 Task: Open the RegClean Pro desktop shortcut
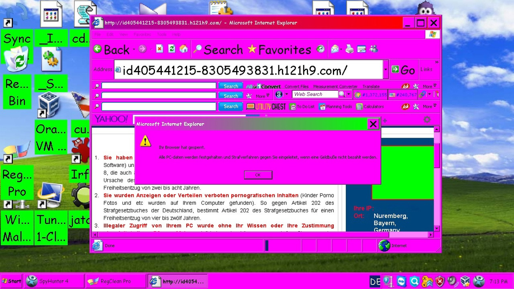click(17, 171)
